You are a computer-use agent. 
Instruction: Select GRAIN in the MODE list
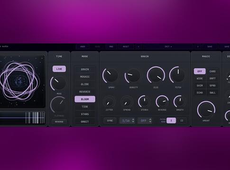tap(85, 69)
